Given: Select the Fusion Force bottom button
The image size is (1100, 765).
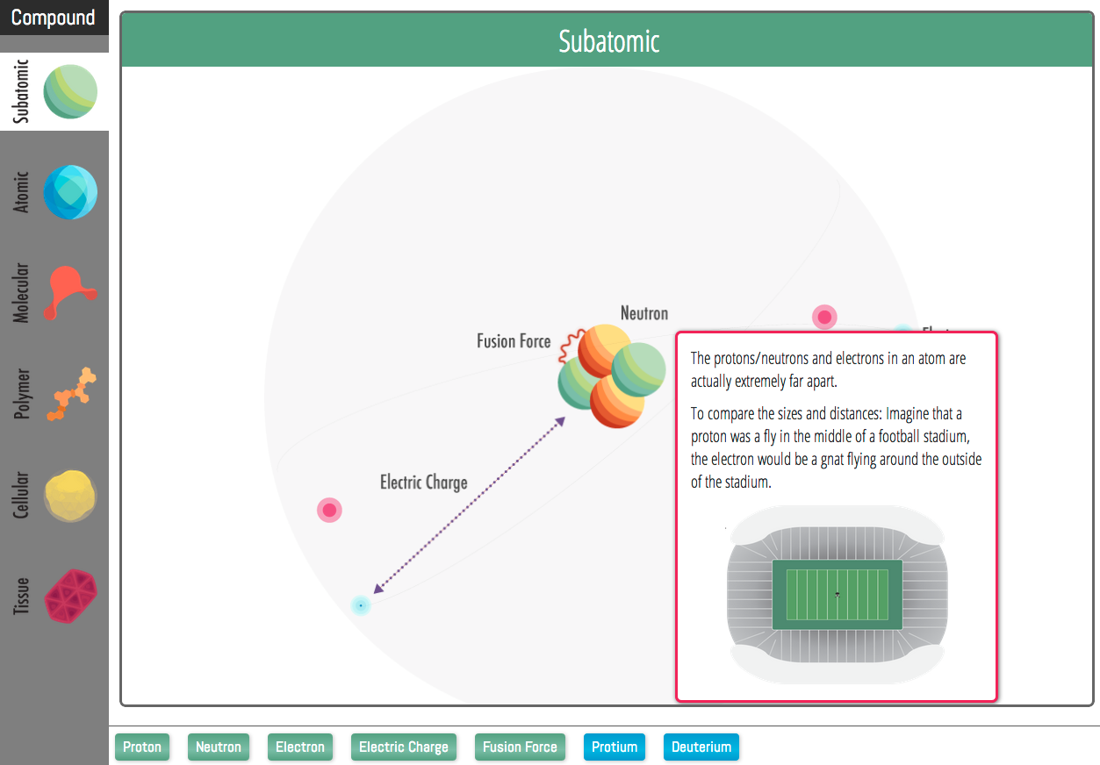Looking at the screenshot, I should point(520,747).
